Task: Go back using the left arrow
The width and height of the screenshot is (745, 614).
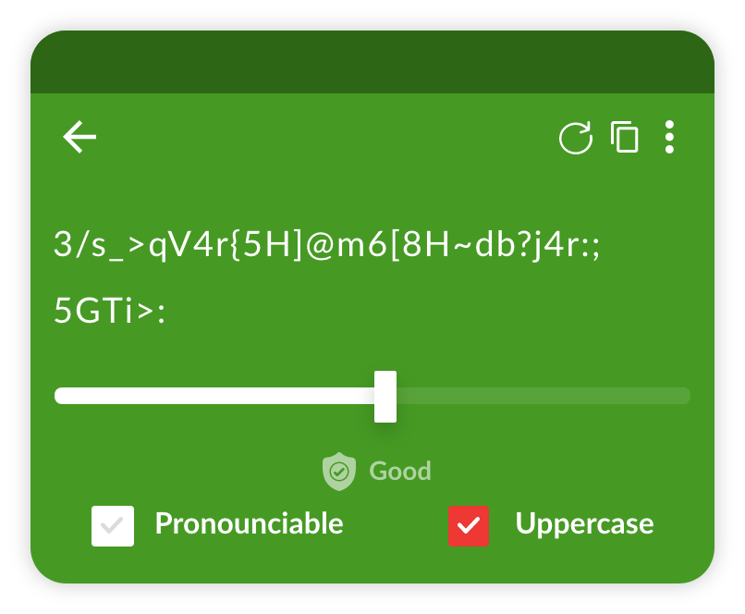Action: pos(79,138)
